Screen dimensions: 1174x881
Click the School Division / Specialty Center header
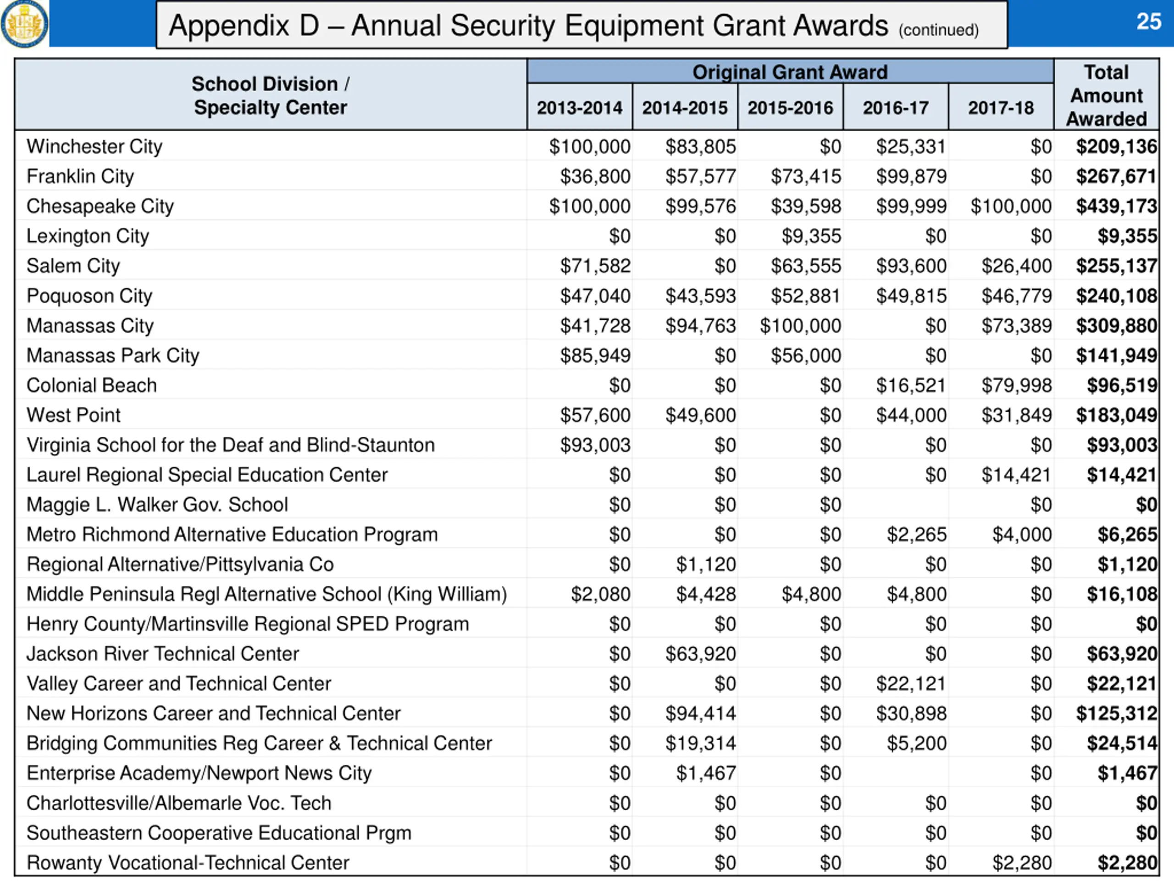coord(270,95)
